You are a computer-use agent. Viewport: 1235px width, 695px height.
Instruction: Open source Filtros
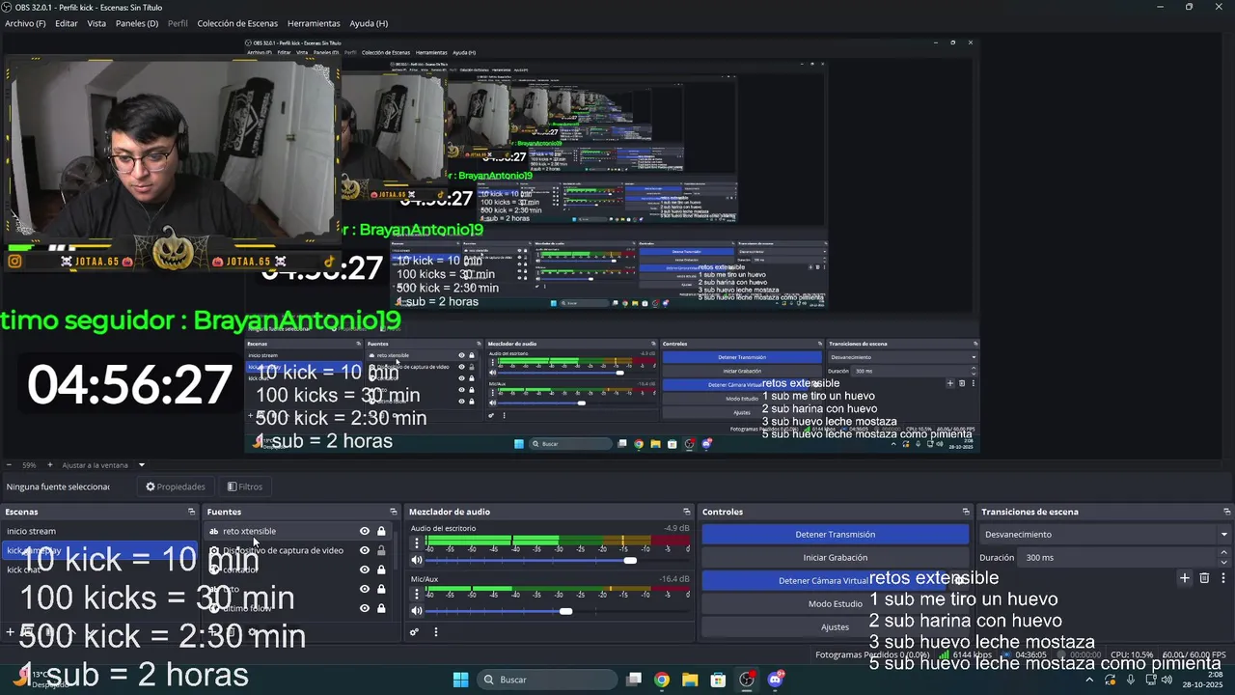245,486
